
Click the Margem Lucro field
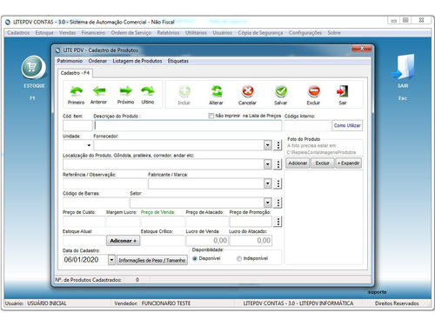click(123, 222)
